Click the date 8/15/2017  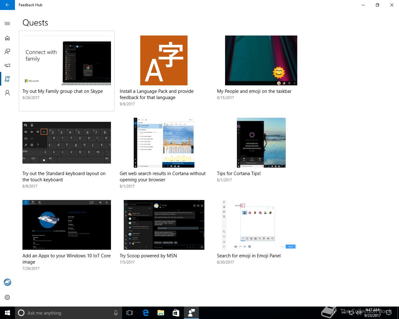pyautogui.click(x=225, y=98)
